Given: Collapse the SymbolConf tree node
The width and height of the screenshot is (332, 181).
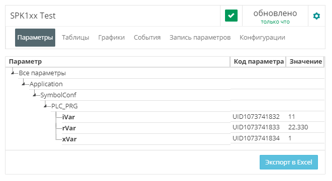Looking at the screenshot, I should click(x=34, y=95).
